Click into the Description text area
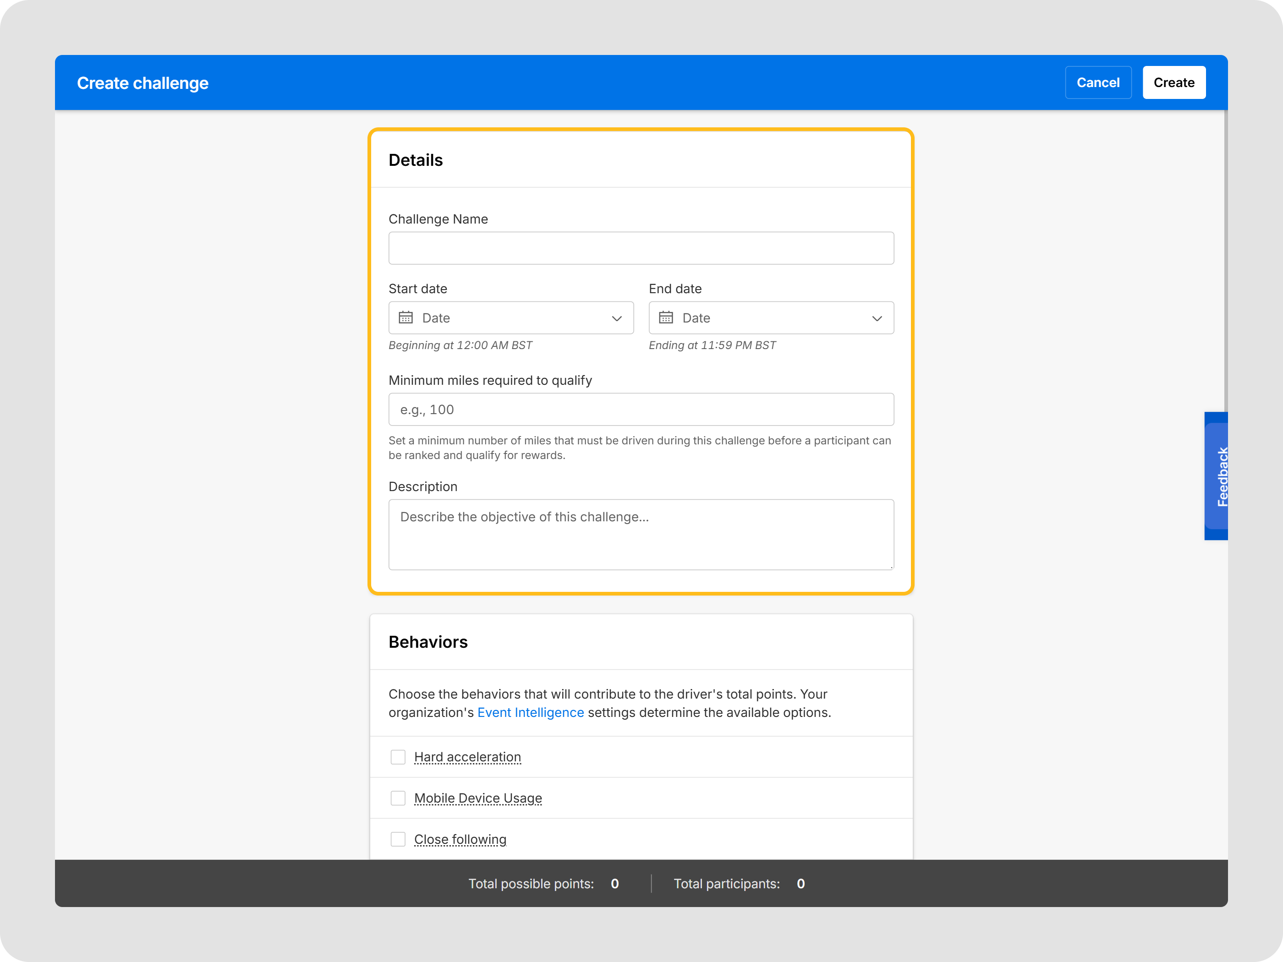The image size is (1283, 962). pos(641,535)
